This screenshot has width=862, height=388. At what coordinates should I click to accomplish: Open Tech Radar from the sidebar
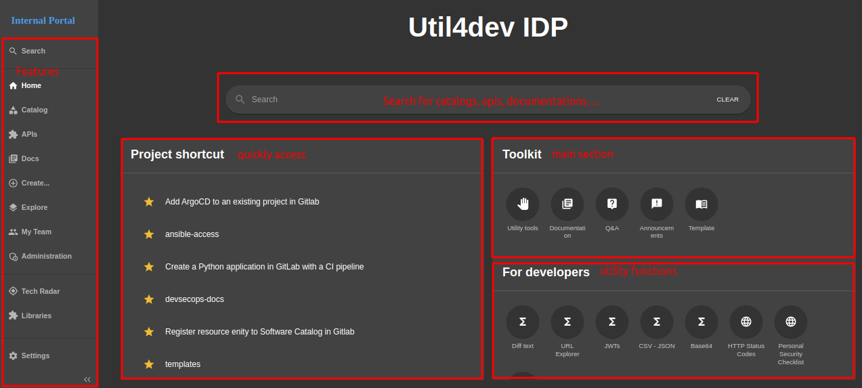click(x=40, y=291)
